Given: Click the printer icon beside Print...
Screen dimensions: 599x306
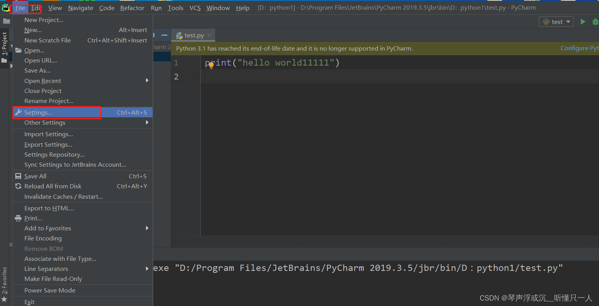Looking at the screenshot, I should [18, 218].
